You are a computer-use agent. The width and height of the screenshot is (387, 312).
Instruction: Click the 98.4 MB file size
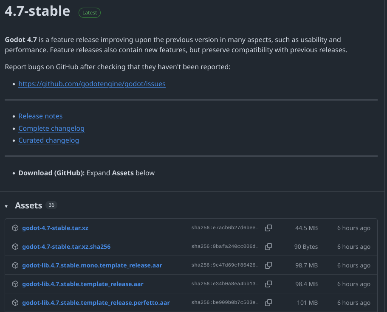(307, 284)
